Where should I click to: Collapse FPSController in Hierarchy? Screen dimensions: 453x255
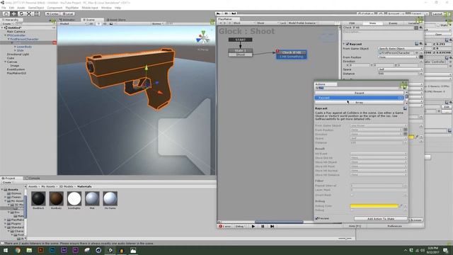click(5, 35)
